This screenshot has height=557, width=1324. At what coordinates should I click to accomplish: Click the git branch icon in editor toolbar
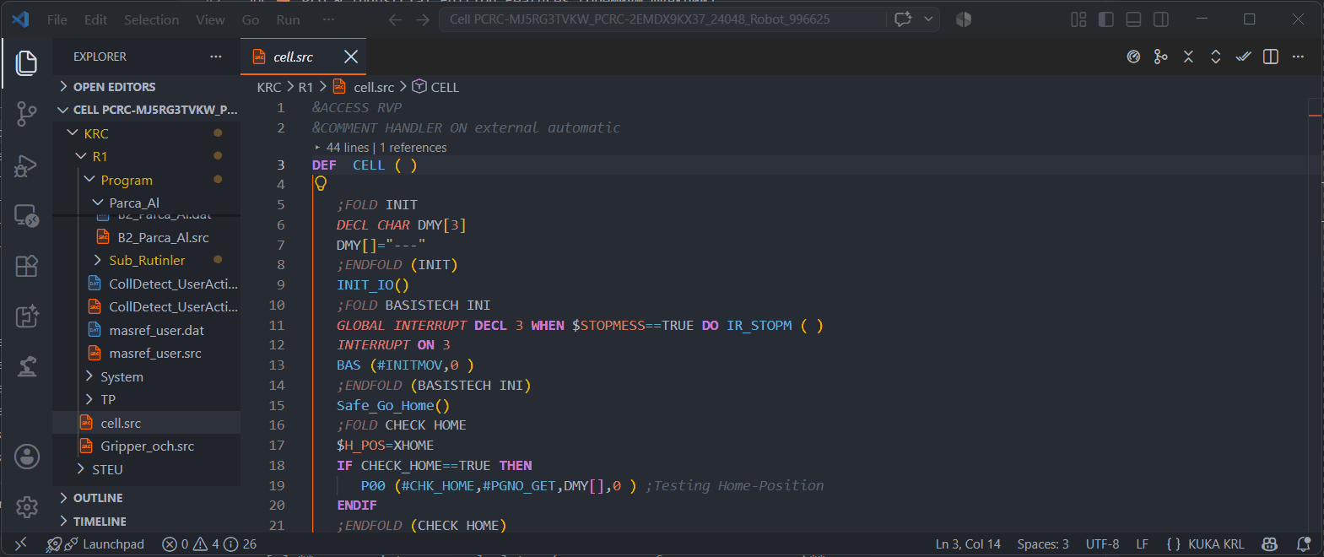(1161, 57)
